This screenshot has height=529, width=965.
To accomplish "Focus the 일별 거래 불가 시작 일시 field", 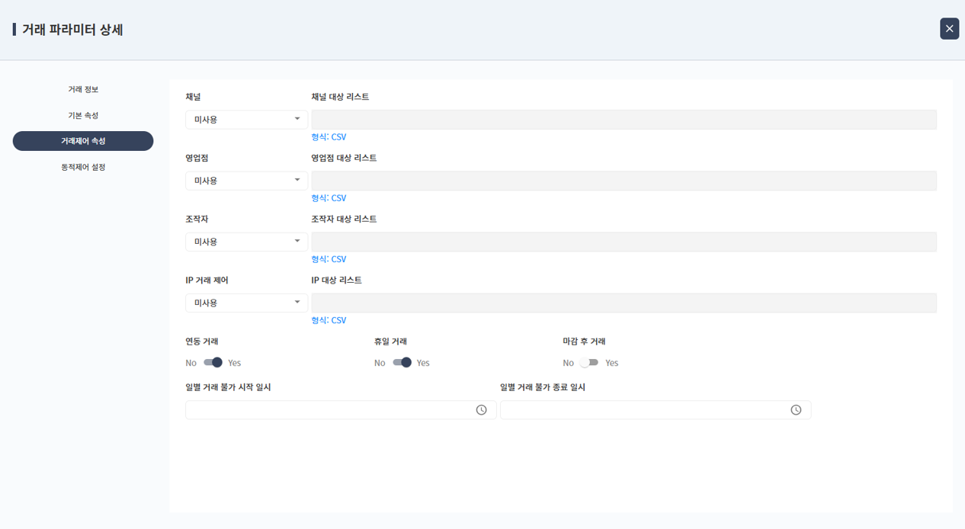I will (x=329, y=410).
